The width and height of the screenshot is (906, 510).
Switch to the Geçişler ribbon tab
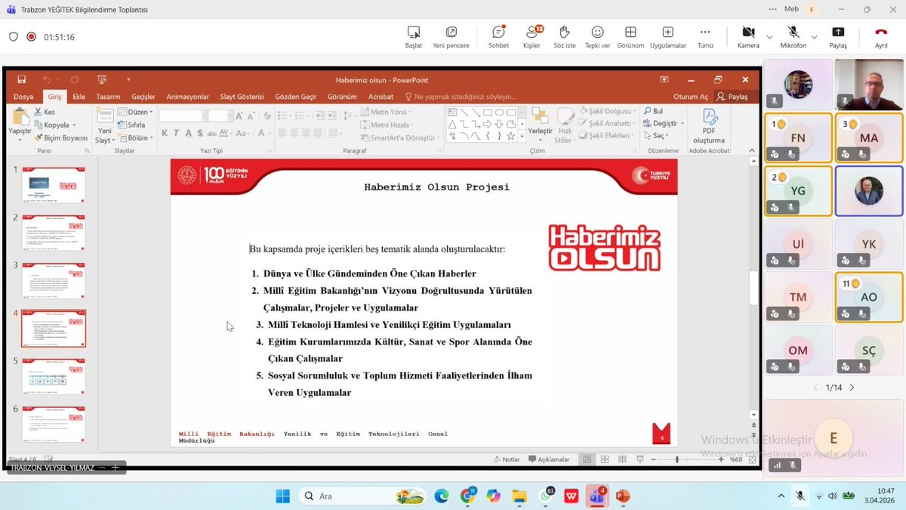click(x=143, y=97)
